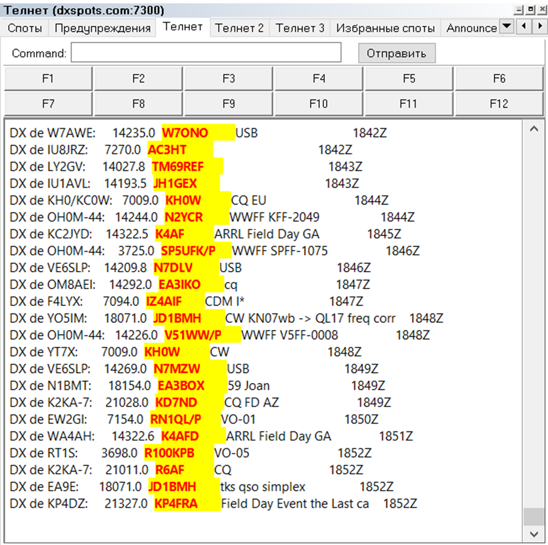Click the tab scroll left arrow
Screen dimensions: 548x545
point(524,27)
